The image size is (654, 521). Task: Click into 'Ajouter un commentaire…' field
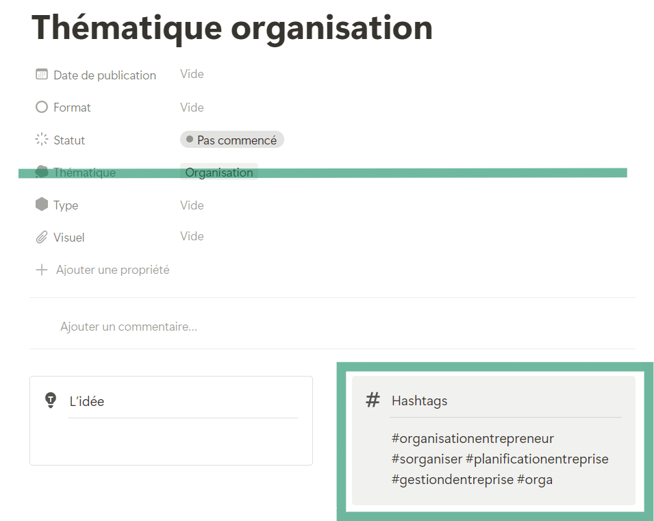coord(129,327)
